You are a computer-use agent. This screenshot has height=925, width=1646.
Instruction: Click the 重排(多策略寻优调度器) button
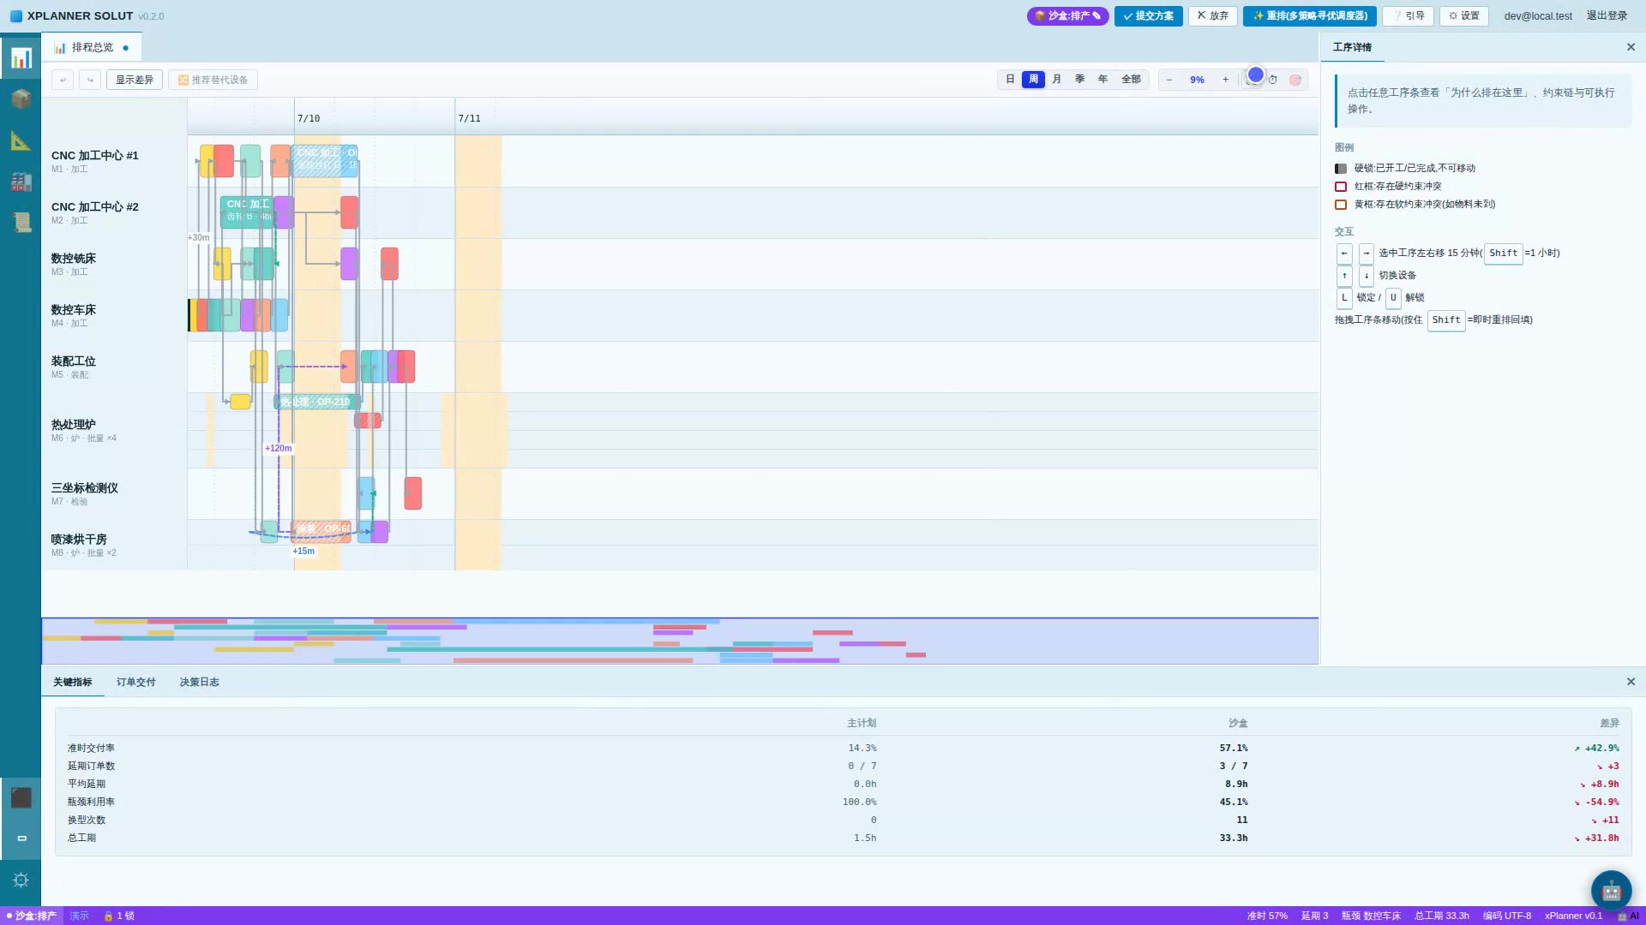[1310, 15]
